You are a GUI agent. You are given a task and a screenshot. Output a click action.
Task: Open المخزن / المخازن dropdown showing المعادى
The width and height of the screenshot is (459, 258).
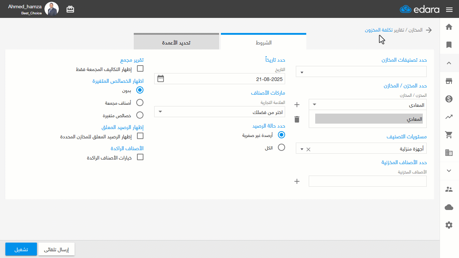[368, 105]
